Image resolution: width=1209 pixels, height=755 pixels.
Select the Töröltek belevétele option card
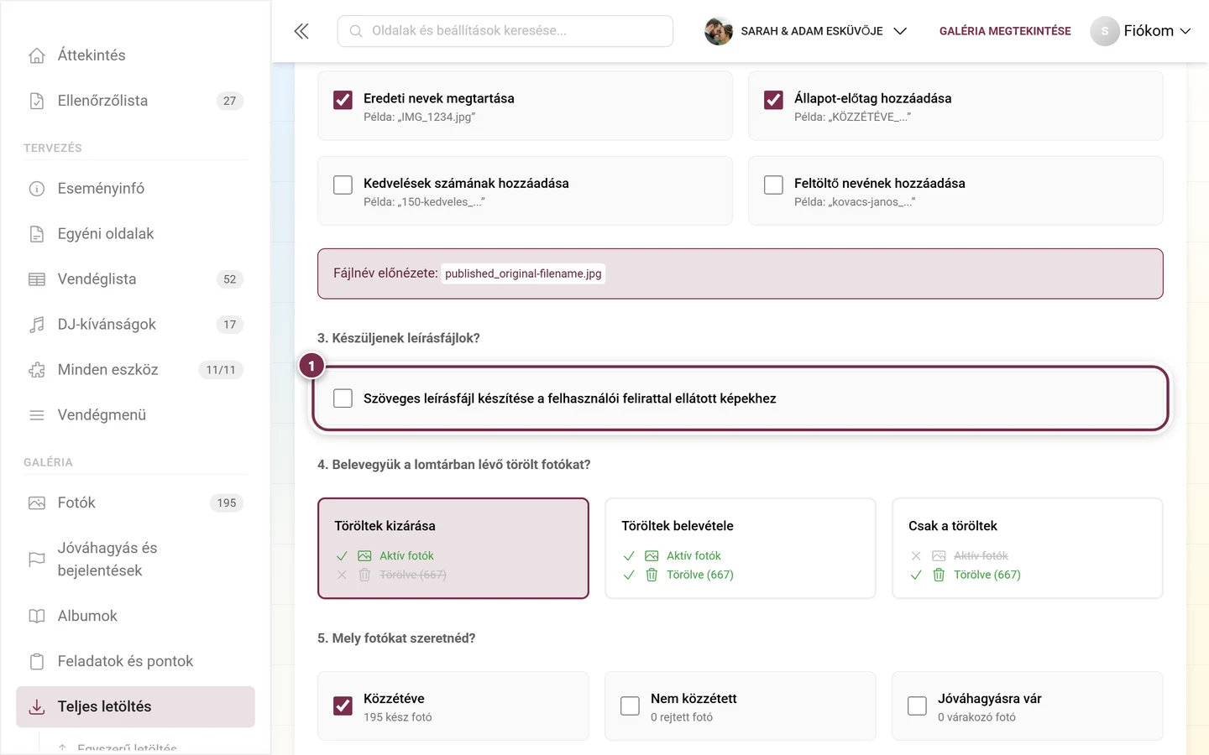click(741, 549)
